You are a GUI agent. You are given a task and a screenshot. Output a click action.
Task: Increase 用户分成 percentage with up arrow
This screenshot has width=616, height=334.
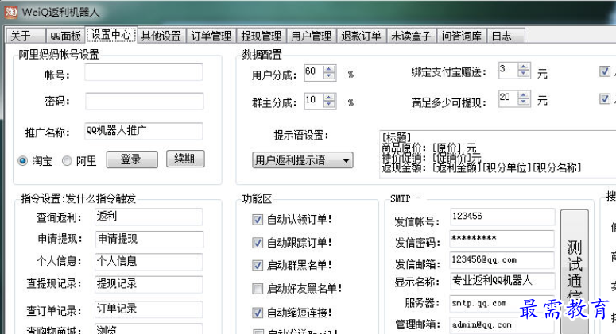(x=329, y=68)
